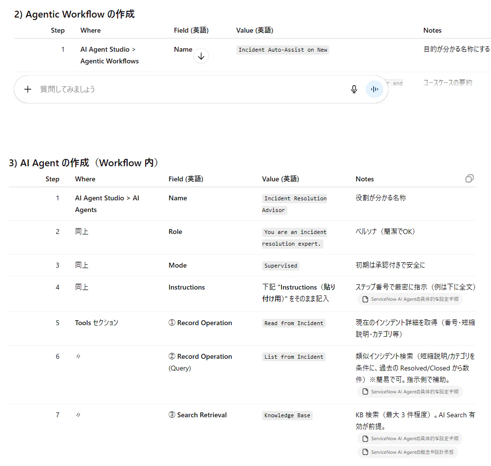Launch voice mode with the waveform icon

point(375,89)
